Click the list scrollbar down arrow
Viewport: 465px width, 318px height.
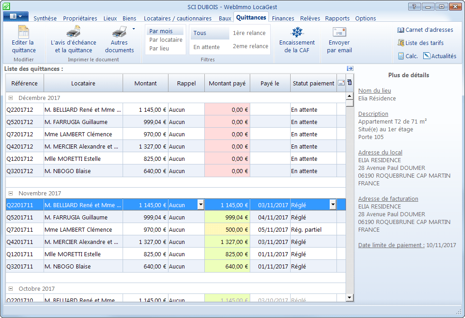click(349, 298)
